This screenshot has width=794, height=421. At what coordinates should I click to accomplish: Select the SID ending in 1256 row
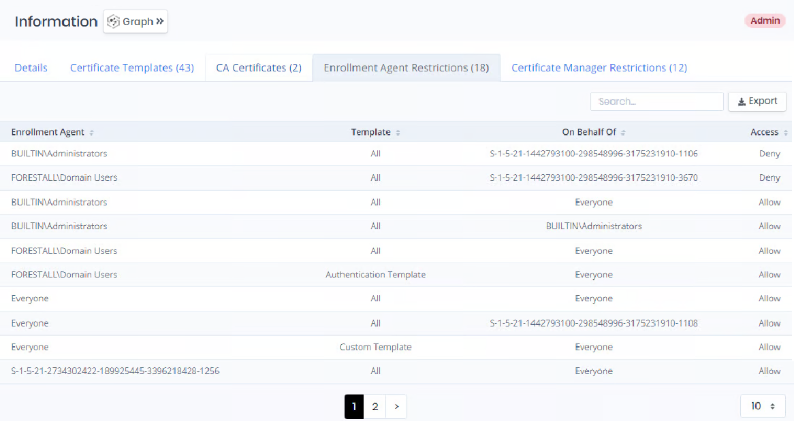[x=115, y=371]
